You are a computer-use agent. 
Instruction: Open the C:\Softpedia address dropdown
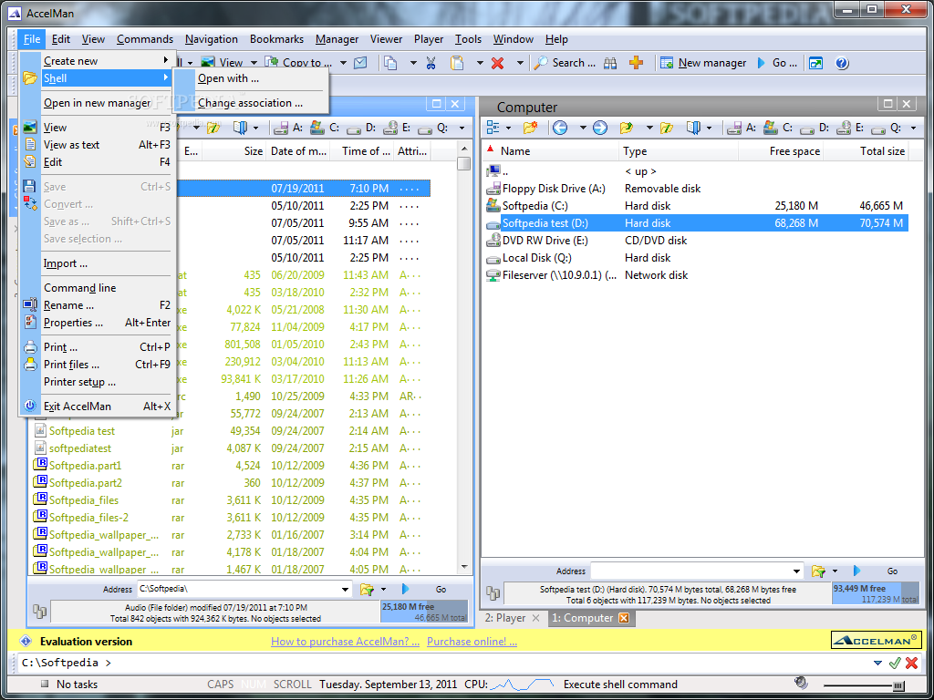pyautogui.click(x=345, y=590)
